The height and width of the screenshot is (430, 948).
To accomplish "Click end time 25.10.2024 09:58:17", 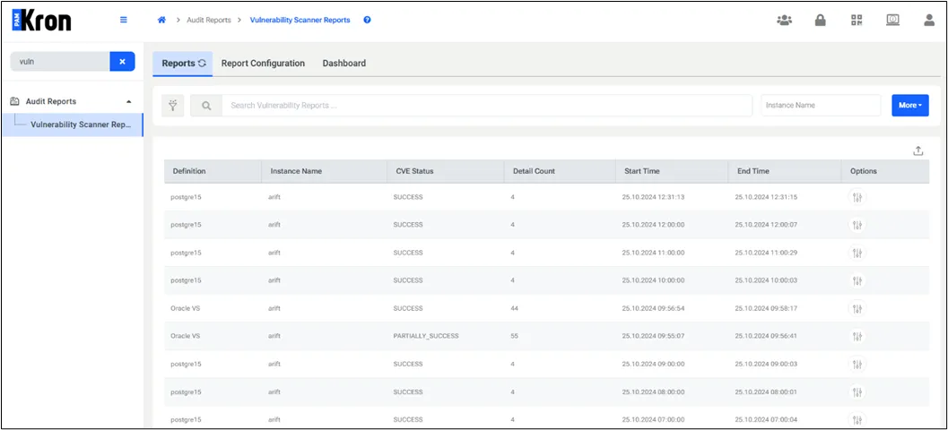I will click(766, 308).
